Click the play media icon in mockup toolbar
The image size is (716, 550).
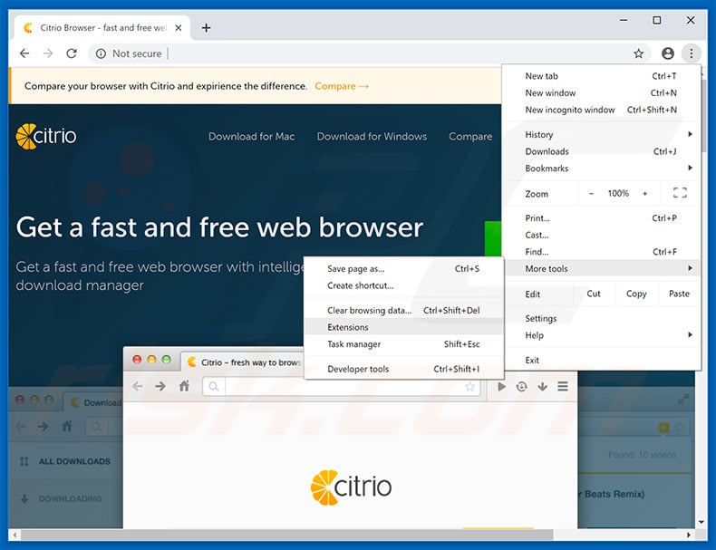click(x=501, y=387)
